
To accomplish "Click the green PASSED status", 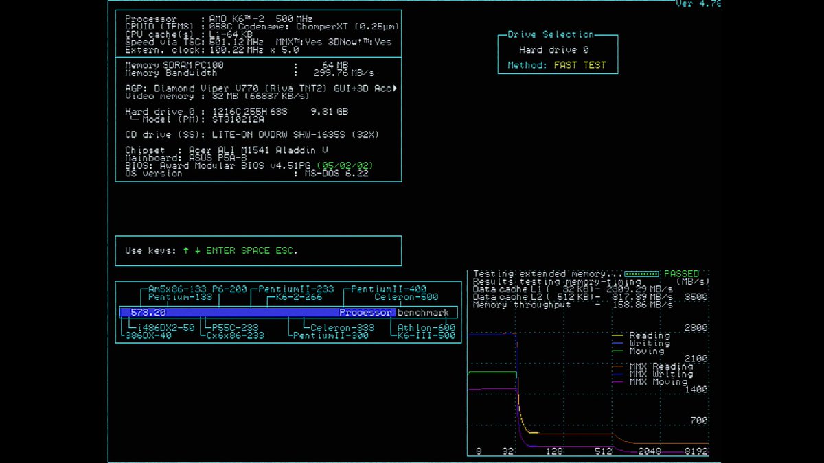I will [681, 274].
